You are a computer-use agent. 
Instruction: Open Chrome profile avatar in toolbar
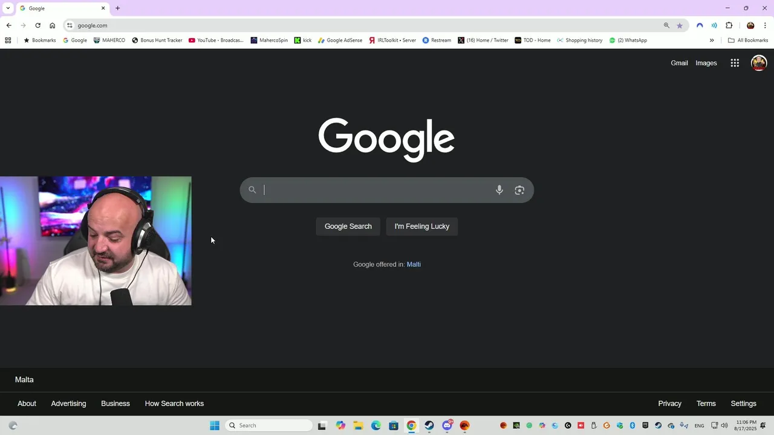point(750,25)
